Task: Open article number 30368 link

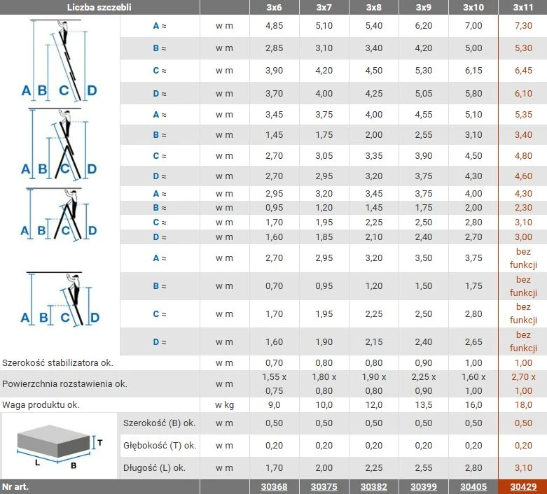Action: pyautogui.click(x=274, y=487)
